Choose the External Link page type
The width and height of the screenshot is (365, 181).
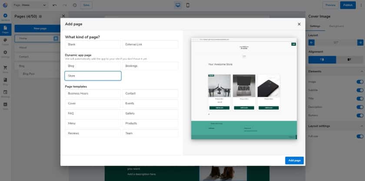150,44
